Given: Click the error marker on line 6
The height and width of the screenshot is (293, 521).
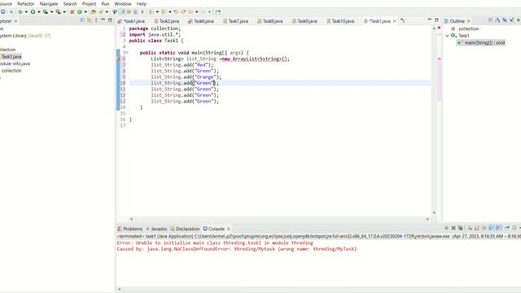Looking at the screenshot, I should tap(118, 59).
